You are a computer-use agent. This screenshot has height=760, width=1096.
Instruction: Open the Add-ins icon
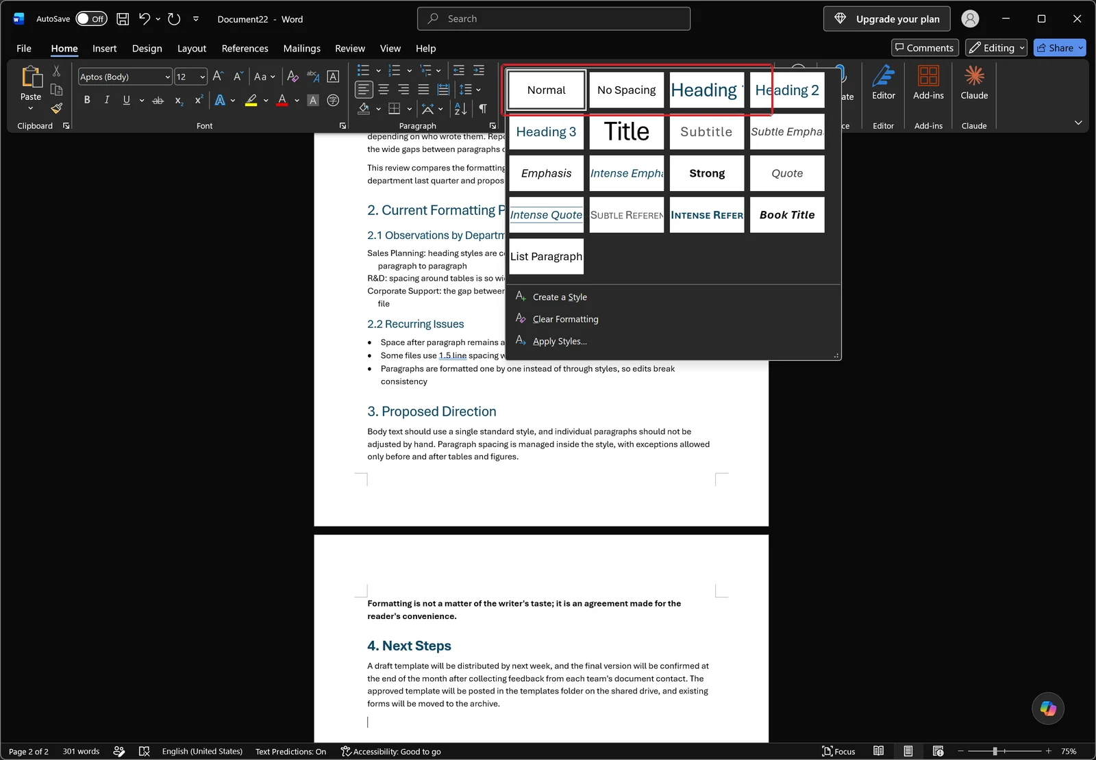click(x=928, y=75)
